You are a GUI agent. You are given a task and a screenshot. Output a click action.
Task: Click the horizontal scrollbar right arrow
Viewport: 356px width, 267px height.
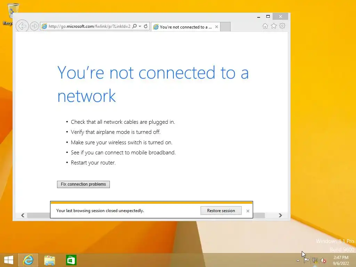(280, 215)
